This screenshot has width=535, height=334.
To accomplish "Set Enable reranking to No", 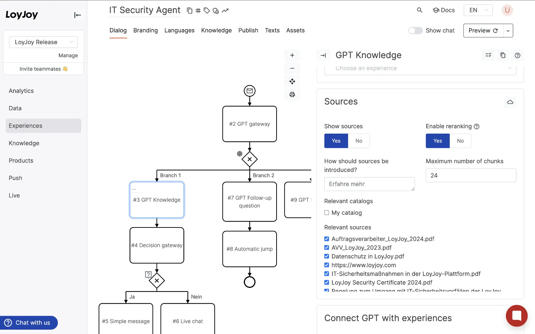I will coord(460,141).
